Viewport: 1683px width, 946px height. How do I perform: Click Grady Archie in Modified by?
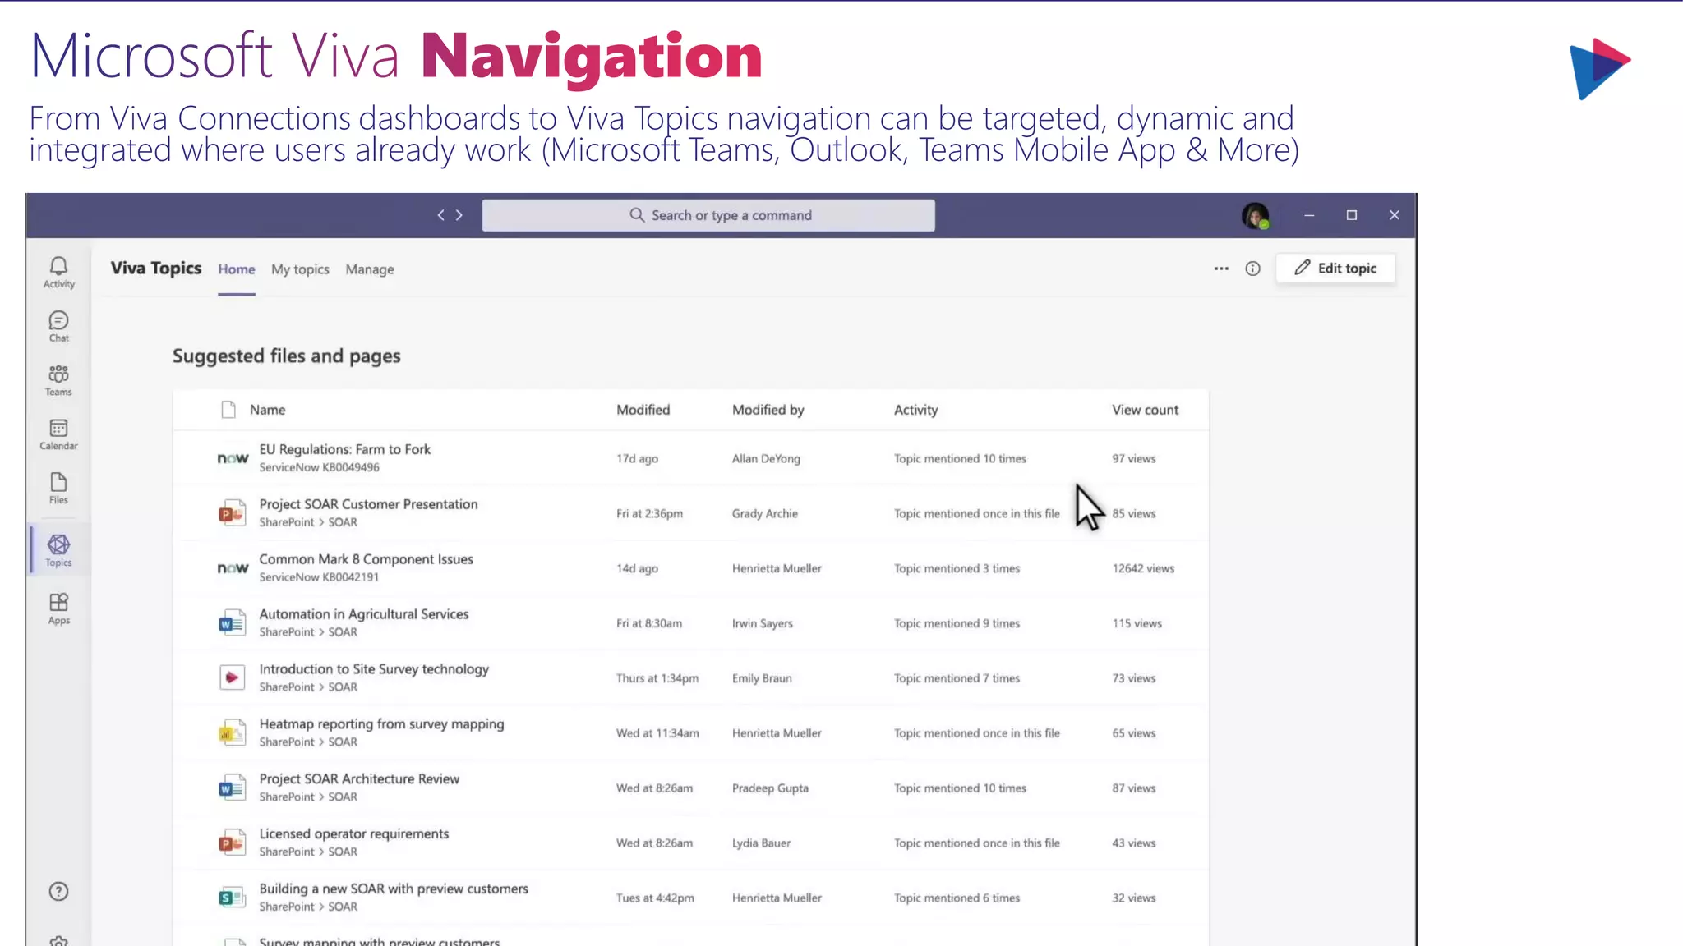765,513
